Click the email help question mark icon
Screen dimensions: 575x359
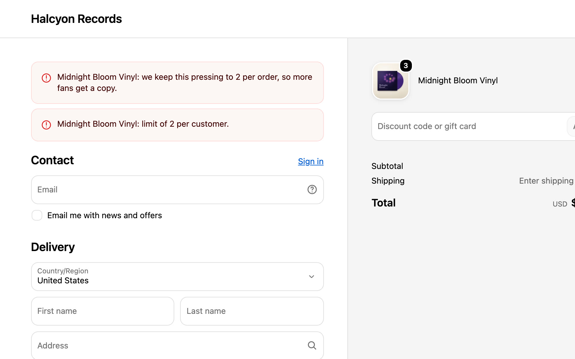(312, 189)
